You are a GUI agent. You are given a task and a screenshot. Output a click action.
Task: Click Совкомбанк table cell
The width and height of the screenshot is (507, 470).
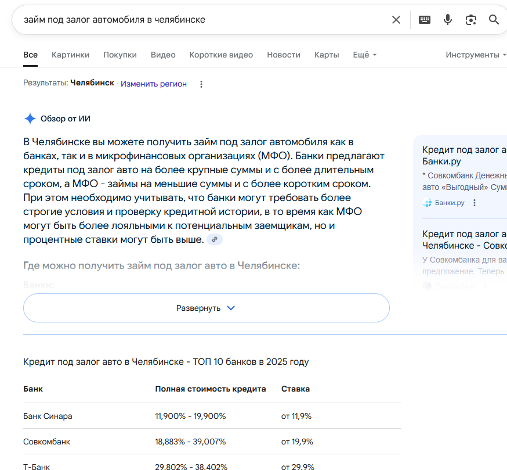pos(46,442)
